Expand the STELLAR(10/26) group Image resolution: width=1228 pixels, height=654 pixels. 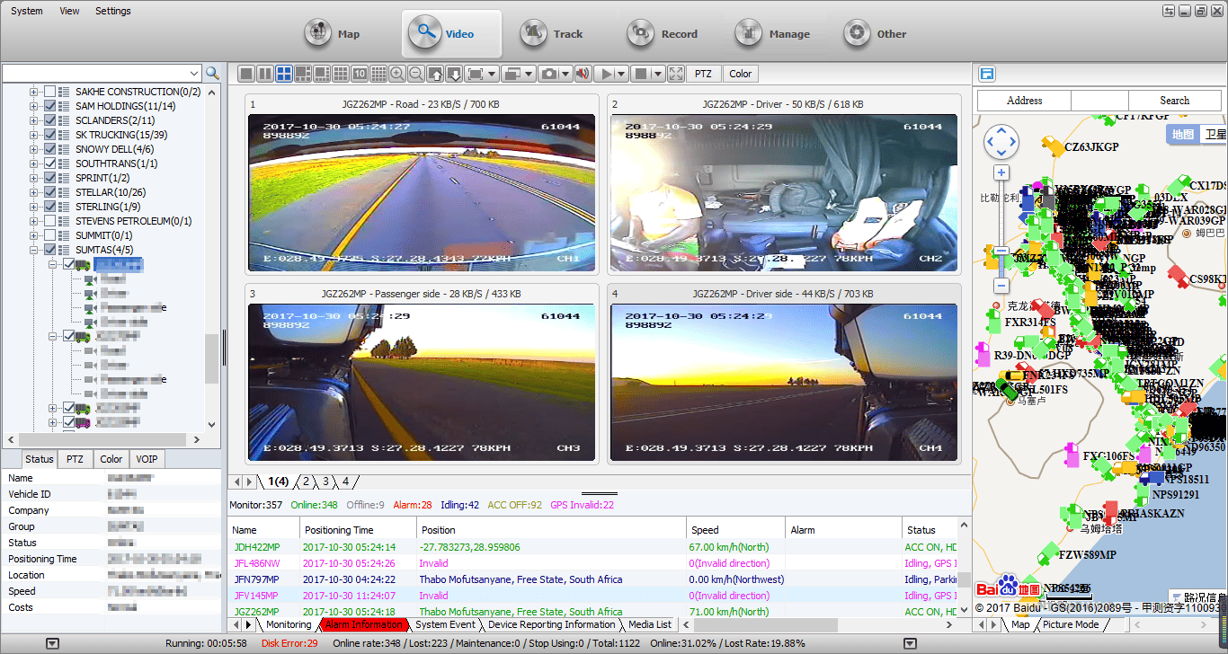(34, 192)
